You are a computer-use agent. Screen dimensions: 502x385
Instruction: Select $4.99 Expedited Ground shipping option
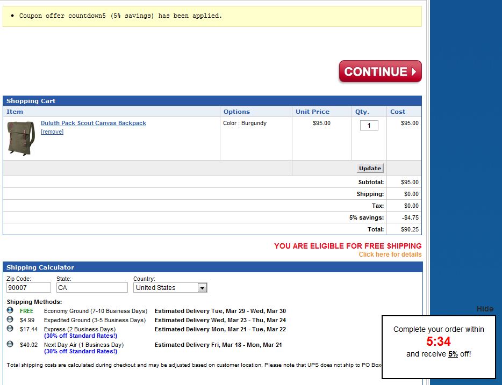(10, 319)
